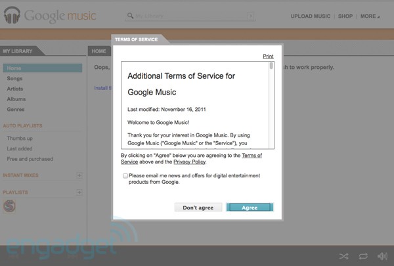The width and height of the screenshot is (394, 266).
Task: Select the MY LIBRARY tab
Action: pos(20,51)
